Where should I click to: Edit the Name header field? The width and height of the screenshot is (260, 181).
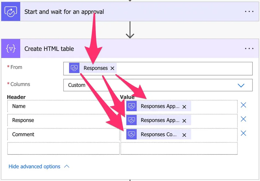pyautogui.click(x=64, y=106)
